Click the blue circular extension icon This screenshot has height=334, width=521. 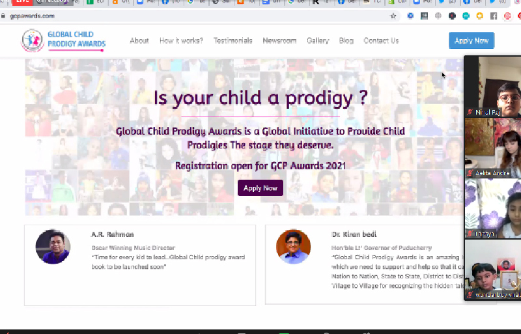[x=410, y=16]
